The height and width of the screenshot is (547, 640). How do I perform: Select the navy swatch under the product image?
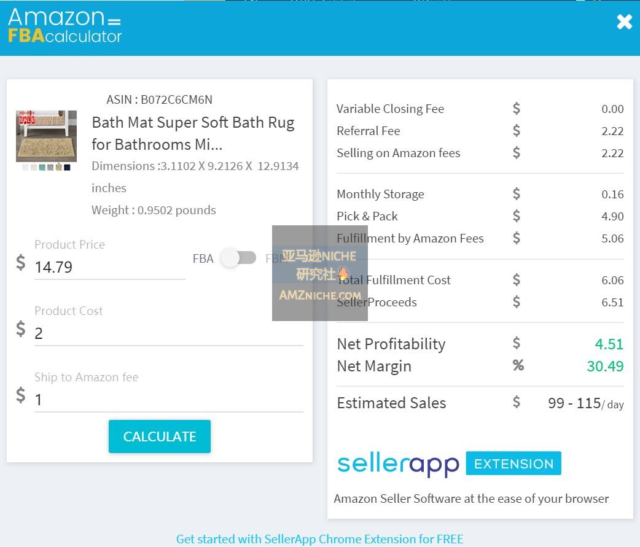67,167
